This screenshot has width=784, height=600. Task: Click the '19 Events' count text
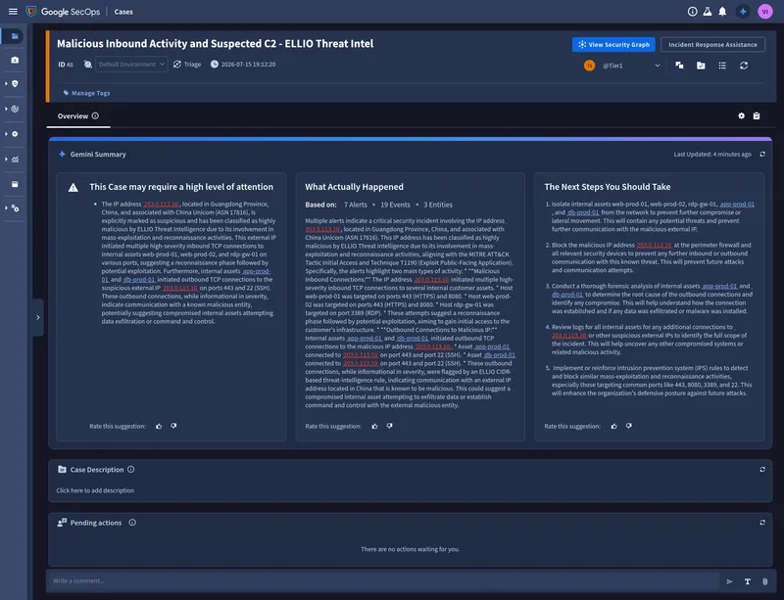(395, 205)
